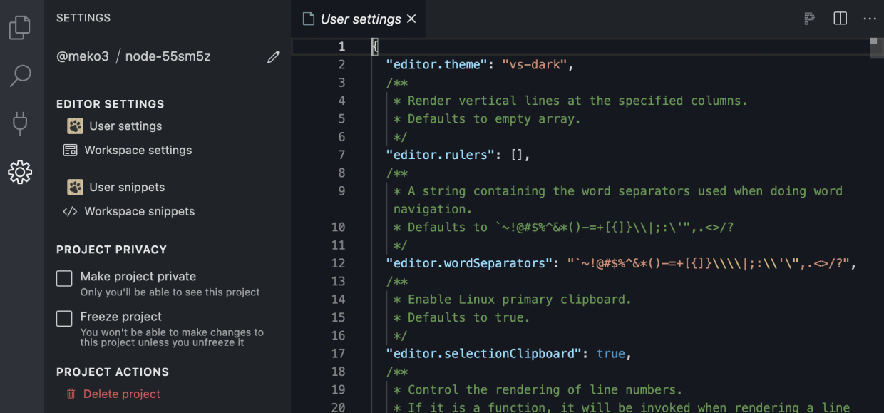Click the trash icon beside Delete project
The height and width of the screenshot is (413, 884).
tap(71, 394)
